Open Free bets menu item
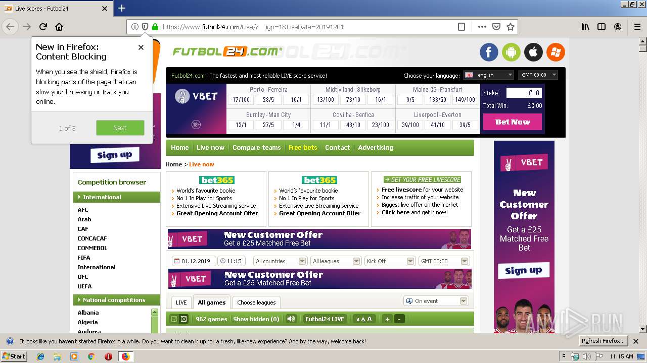The image size is (647, 363). (303, 148)
